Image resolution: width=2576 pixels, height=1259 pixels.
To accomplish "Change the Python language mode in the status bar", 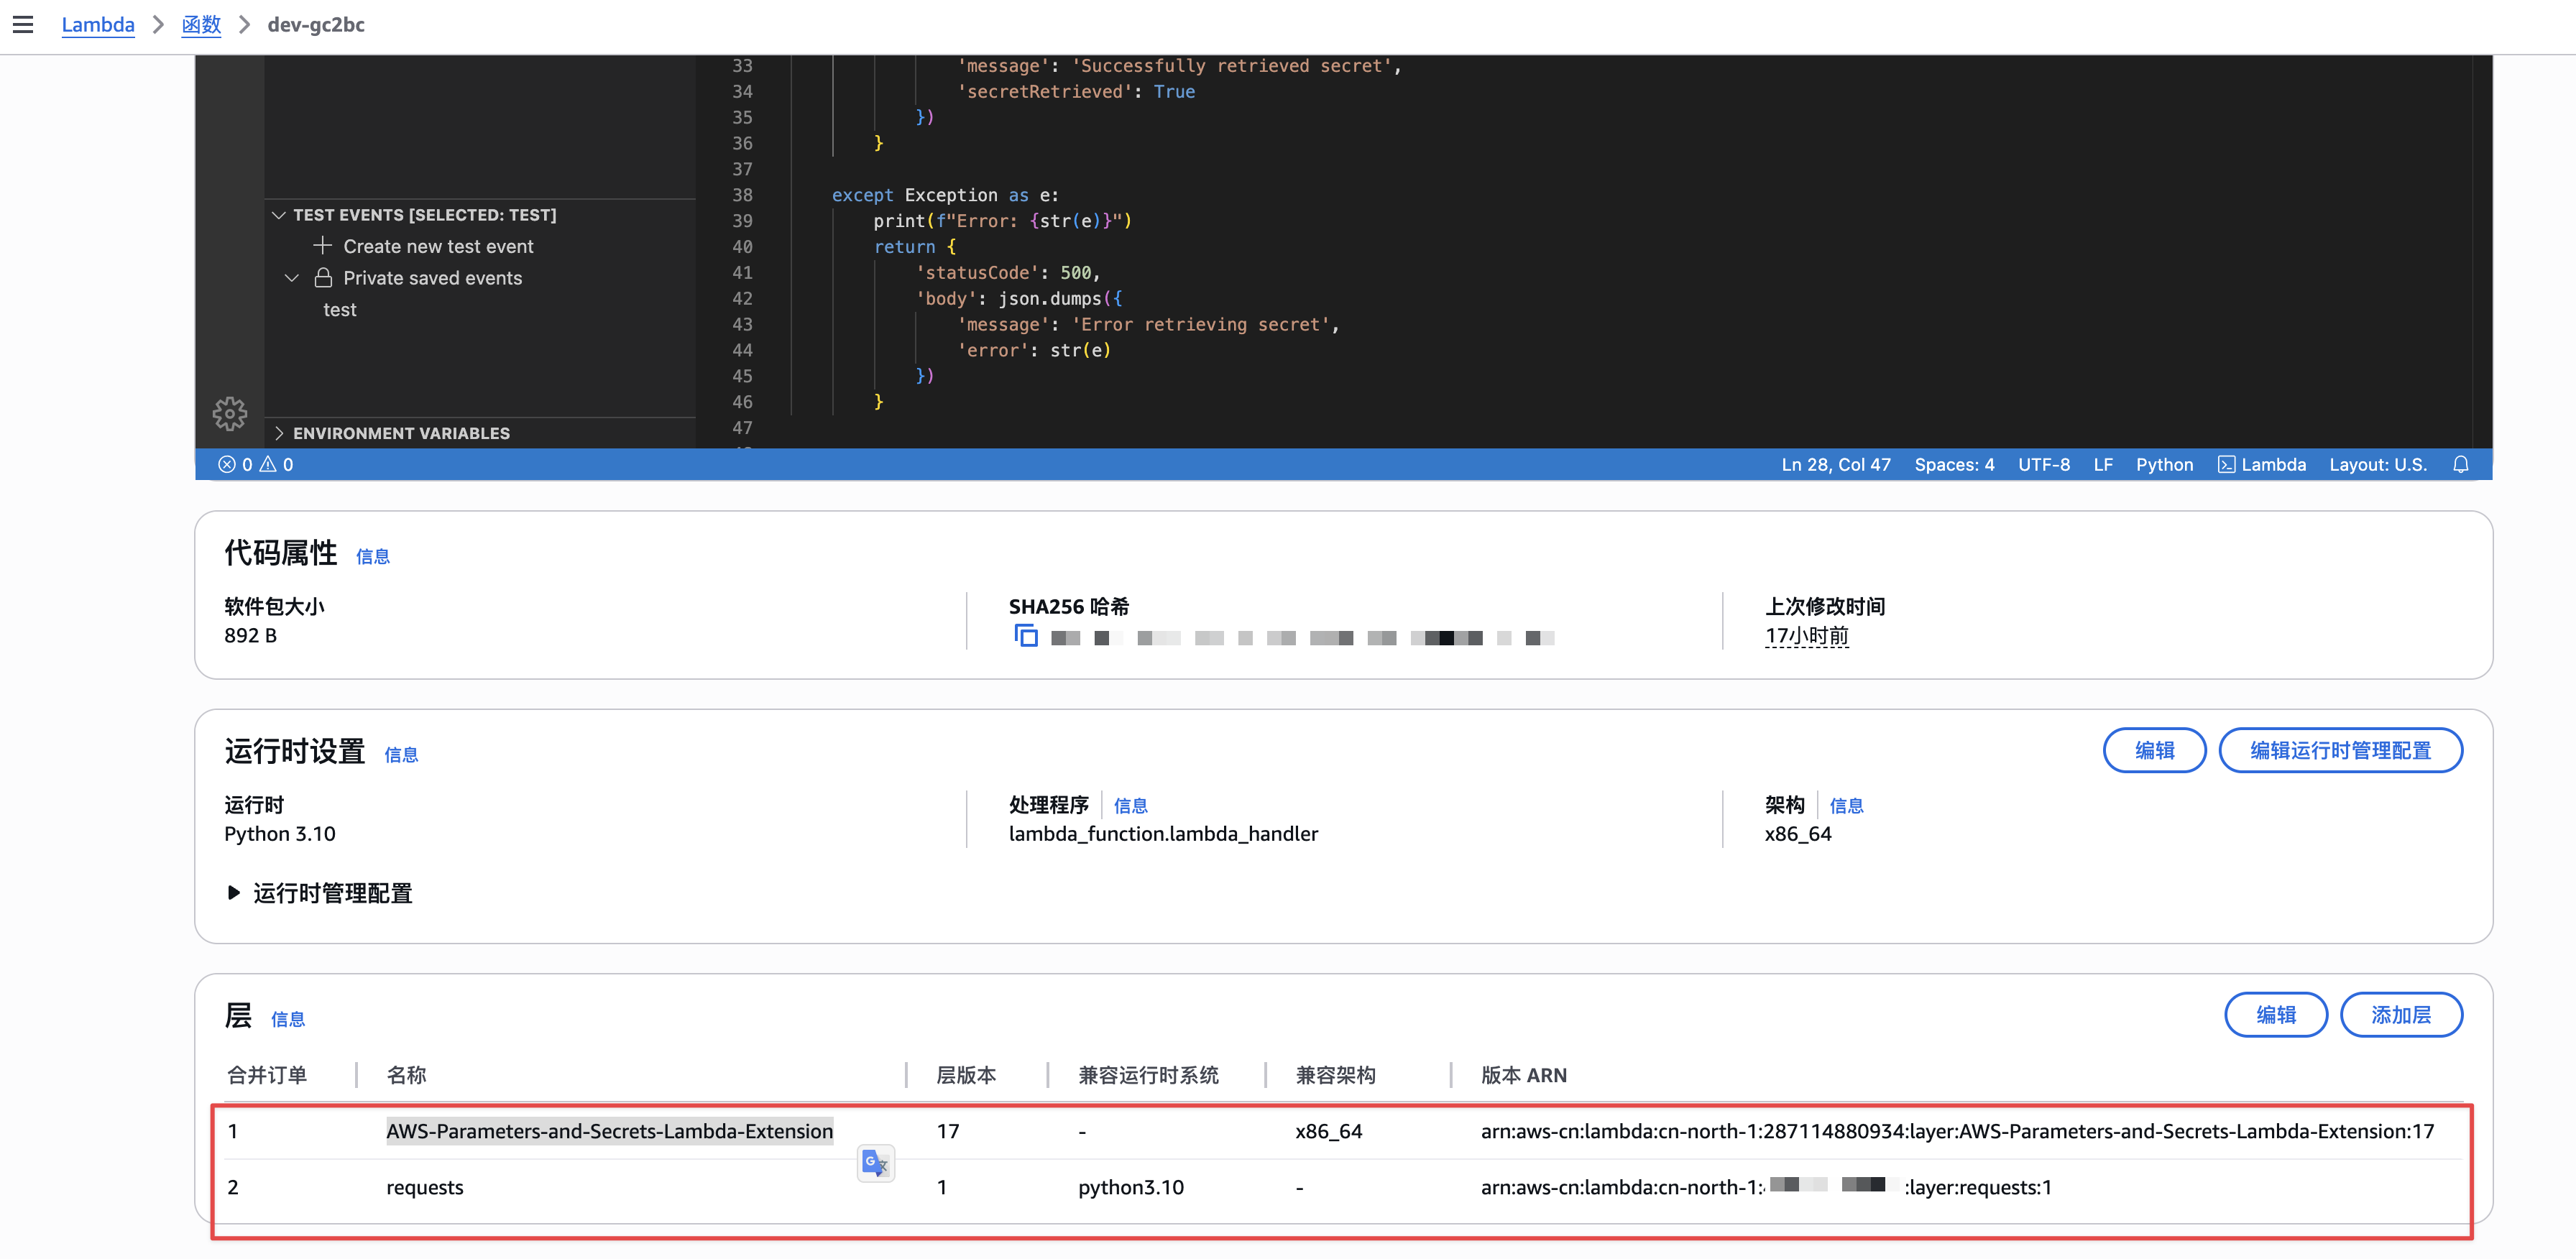I will click(2164, 464).
